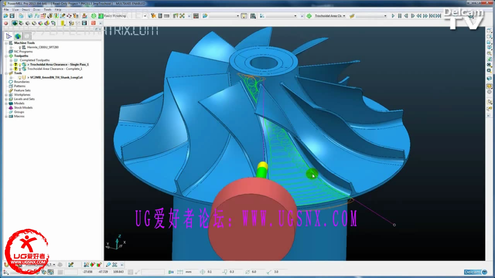The height and width of the screenshot is (278, 495).
Task: Open the empty dropdown next to folder icon
Action: 237,16
